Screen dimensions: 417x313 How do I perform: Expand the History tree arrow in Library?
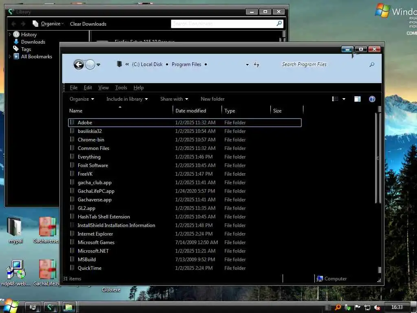10,34
